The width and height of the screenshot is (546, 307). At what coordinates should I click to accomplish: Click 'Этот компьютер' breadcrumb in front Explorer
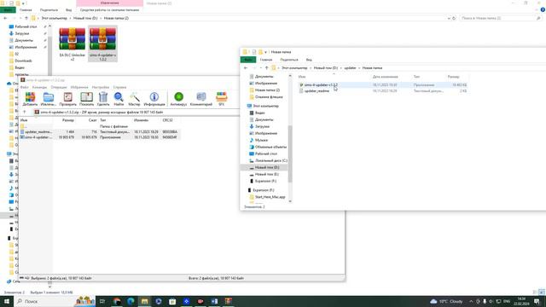pos(294,68)
